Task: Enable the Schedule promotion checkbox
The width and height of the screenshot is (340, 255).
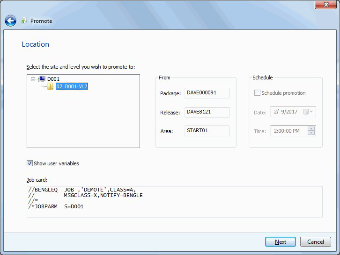Action: click(x=257, y=93)
